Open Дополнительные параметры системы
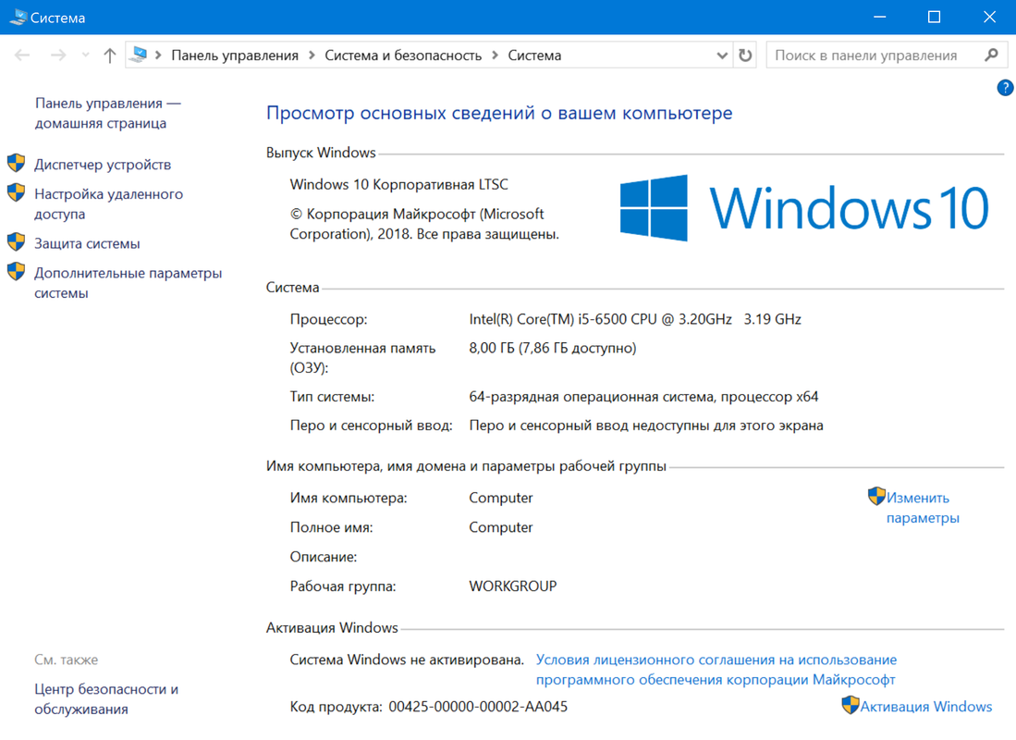The width and height of the screenshot is (1016, 740). 128,283
